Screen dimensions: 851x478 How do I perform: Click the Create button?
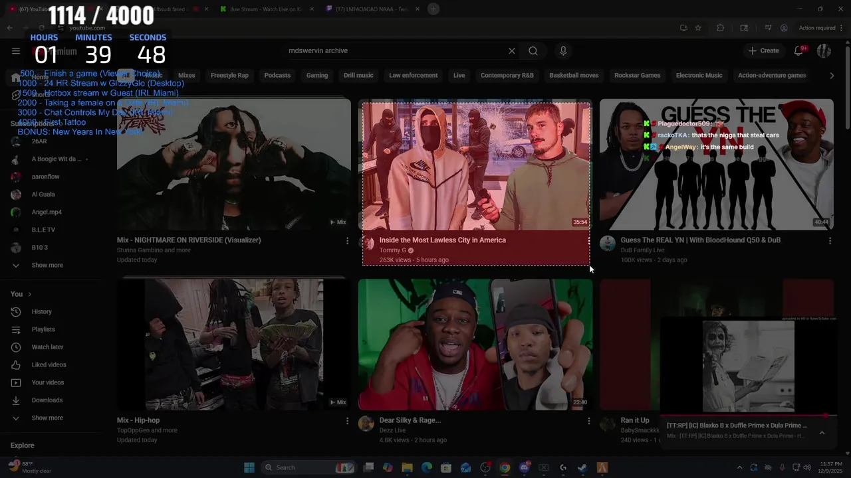763,51
